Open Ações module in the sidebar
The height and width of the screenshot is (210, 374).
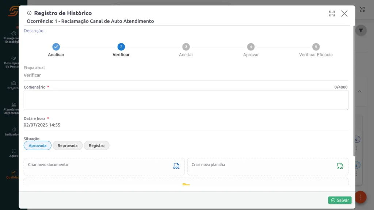point(14,153)
